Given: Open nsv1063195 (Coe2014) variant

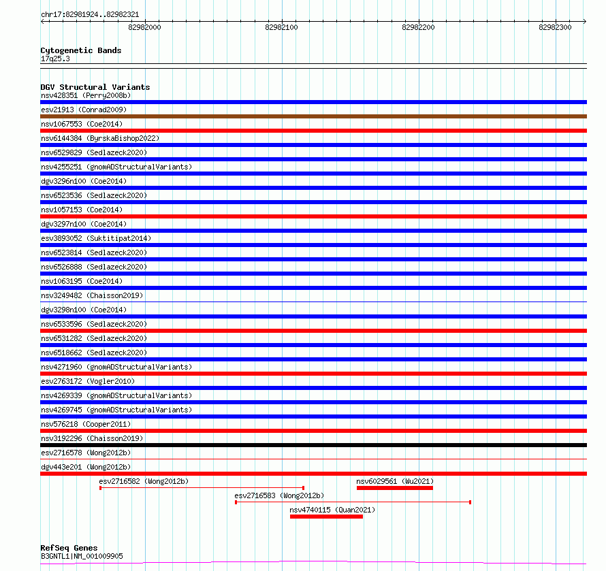Looking at the screenshot, I should (x=82, y=281).
